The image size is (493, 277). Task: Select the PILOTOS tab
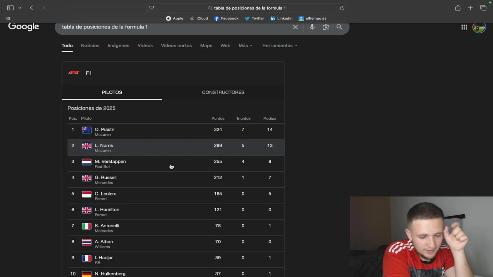click(112, 92)
